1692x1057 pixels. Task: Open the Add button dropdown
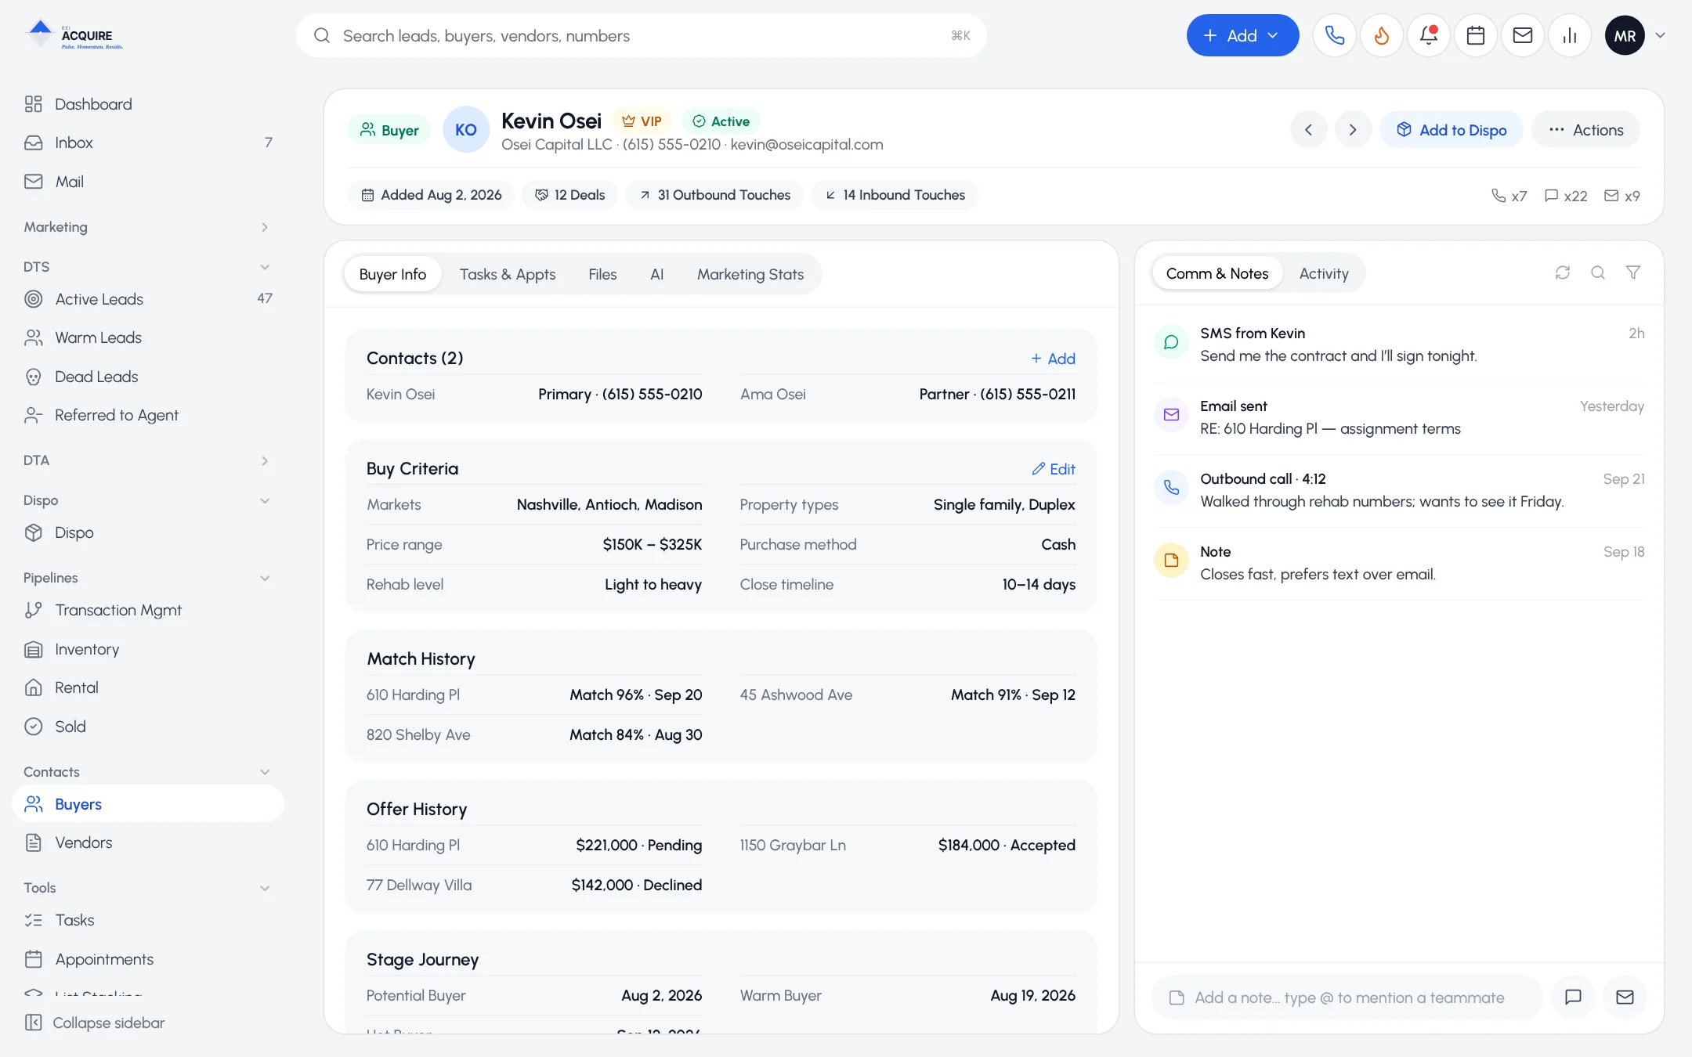point(1242,35)
